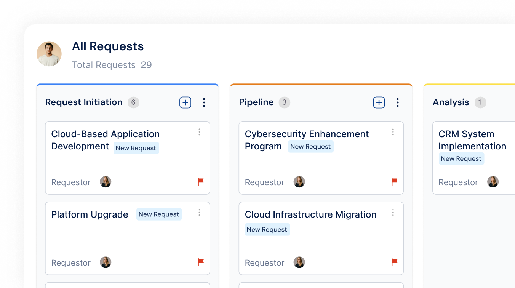Click the user profile avatar beside All Requests
515x288 pixels.
49,54
